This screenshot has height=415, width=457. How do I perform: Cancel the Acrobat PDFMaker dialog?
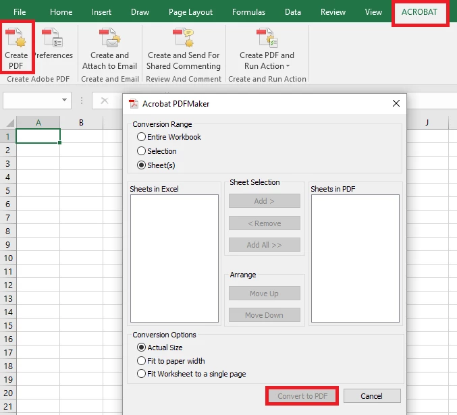click(x=372, y=396)
